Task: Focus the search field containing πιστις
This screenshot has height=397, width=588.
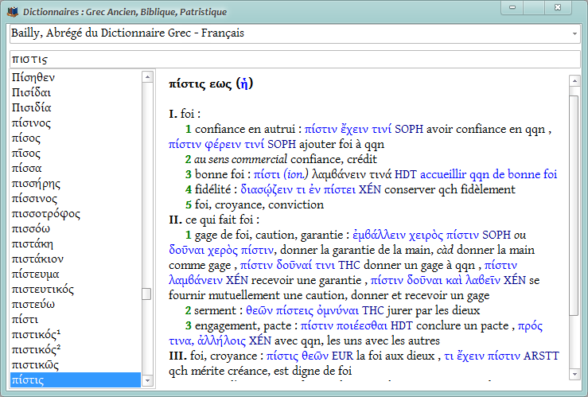Action: (294, 59)
